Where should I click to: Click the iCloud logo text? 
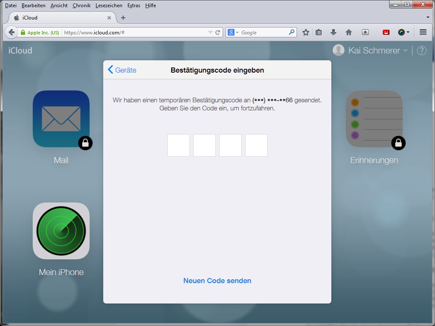20,51
